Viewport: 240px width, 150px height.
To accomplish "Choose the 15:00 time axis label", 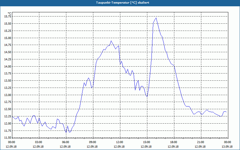I will pos(147,142).
